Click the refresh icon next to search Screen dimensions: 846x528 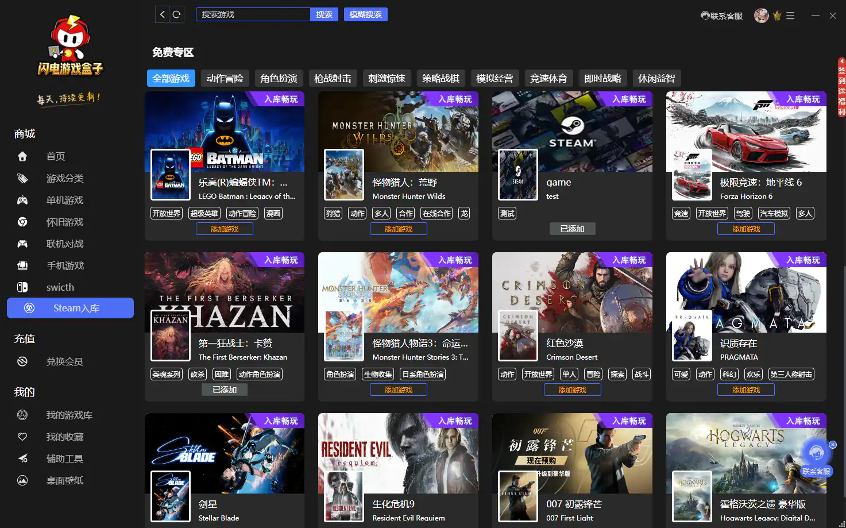pyautogui.click(x=177, y=14)
